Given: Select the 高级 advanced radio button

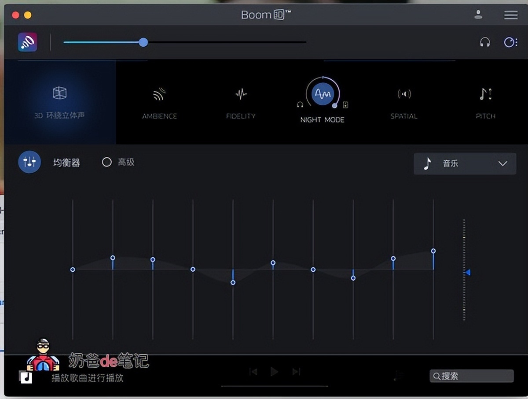Looking at the screenshot, I should [107, 162].
